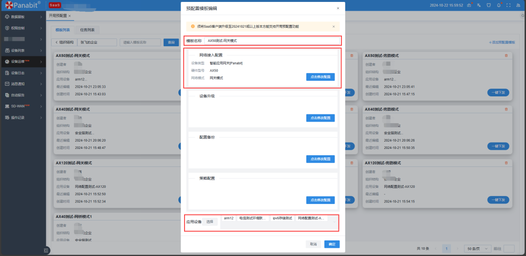
Task: Switch language with the translate icon
Action: (479, 5)
